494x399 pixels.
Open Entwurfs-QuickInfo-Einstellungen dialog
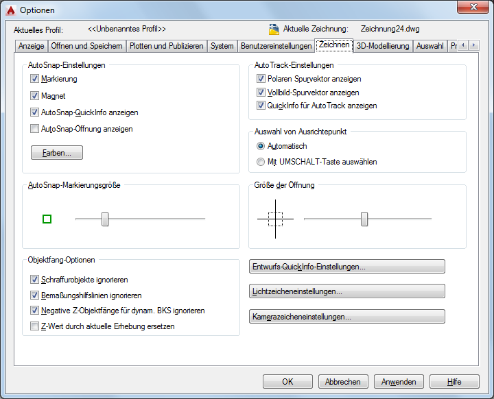point(346,267)
